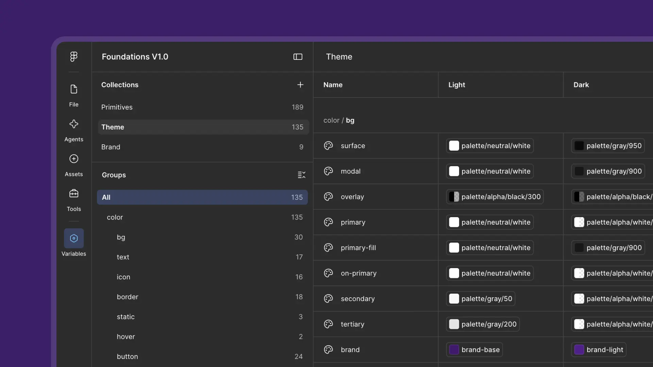The image size is (653, 367).
Task: Open primary-fill Dark value palette/gray/900
Action: (608, 248)
